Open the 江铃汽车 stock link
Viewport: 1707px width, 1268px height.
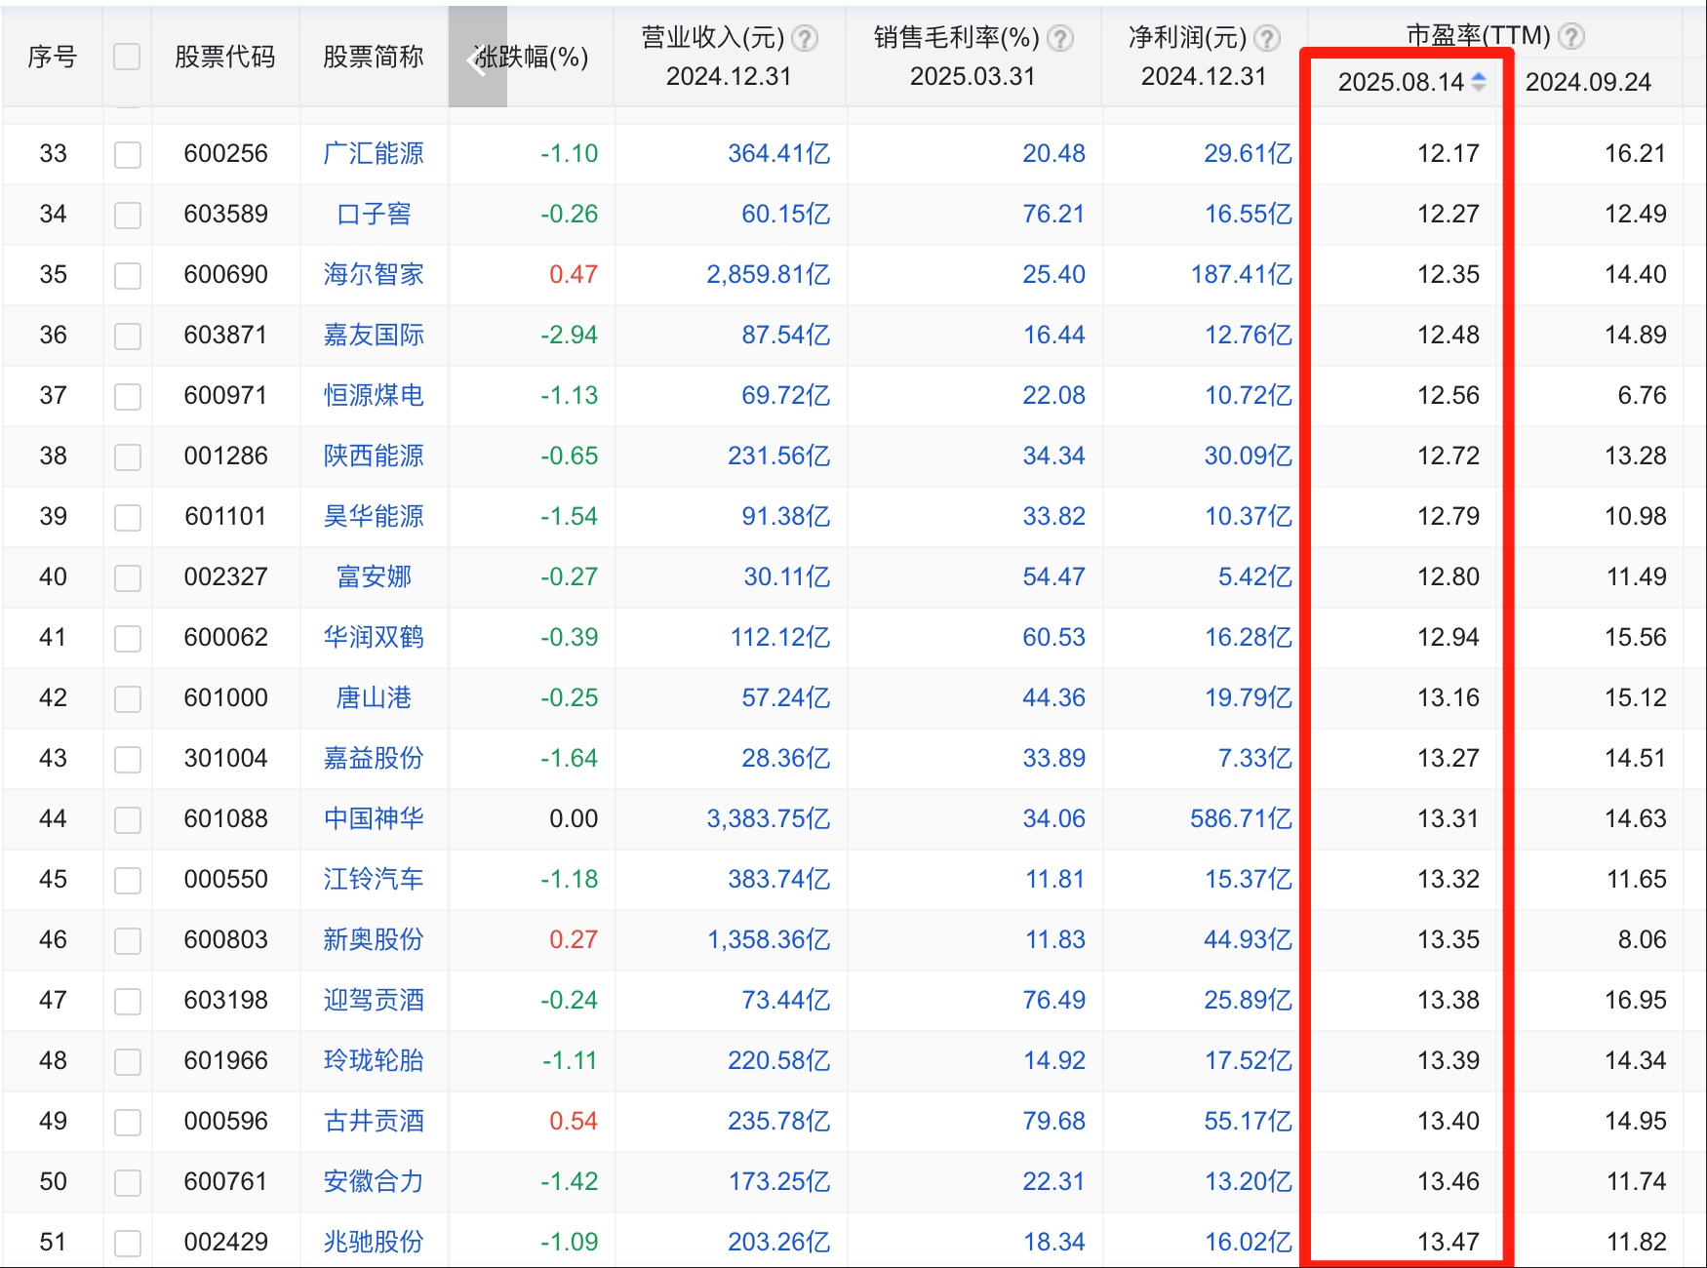point(374,879)
